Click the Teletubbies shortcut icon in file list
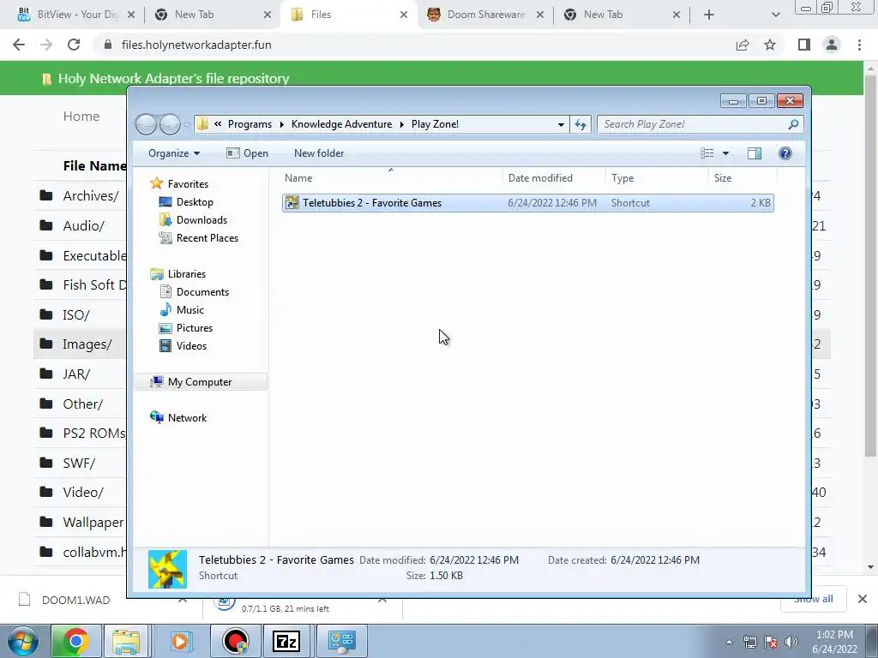Screen dimensions: 878x658 292,202
